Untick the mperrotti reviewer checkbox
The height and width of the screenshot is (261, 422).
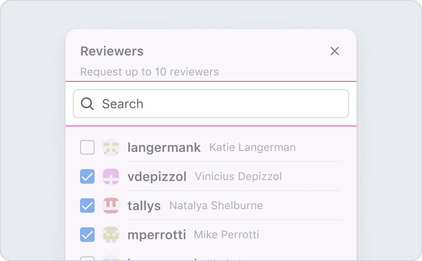[87, 235]
